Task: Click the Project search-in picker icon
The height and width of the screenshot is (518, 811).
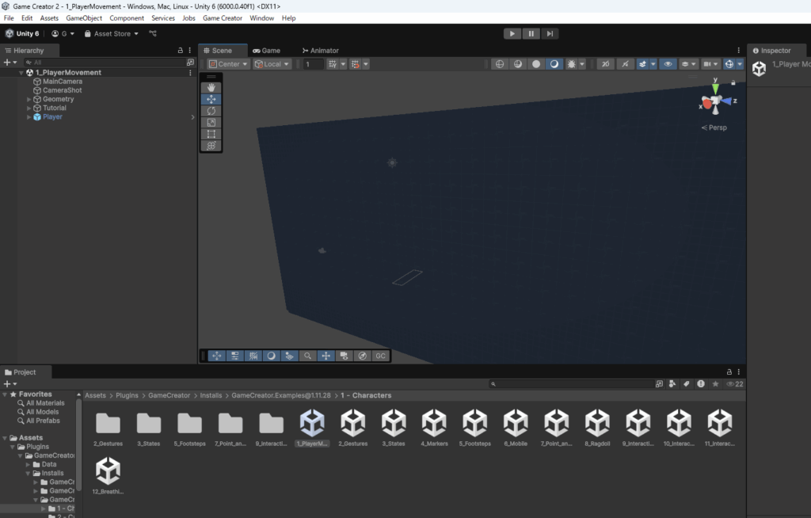Action: (659, 384)
